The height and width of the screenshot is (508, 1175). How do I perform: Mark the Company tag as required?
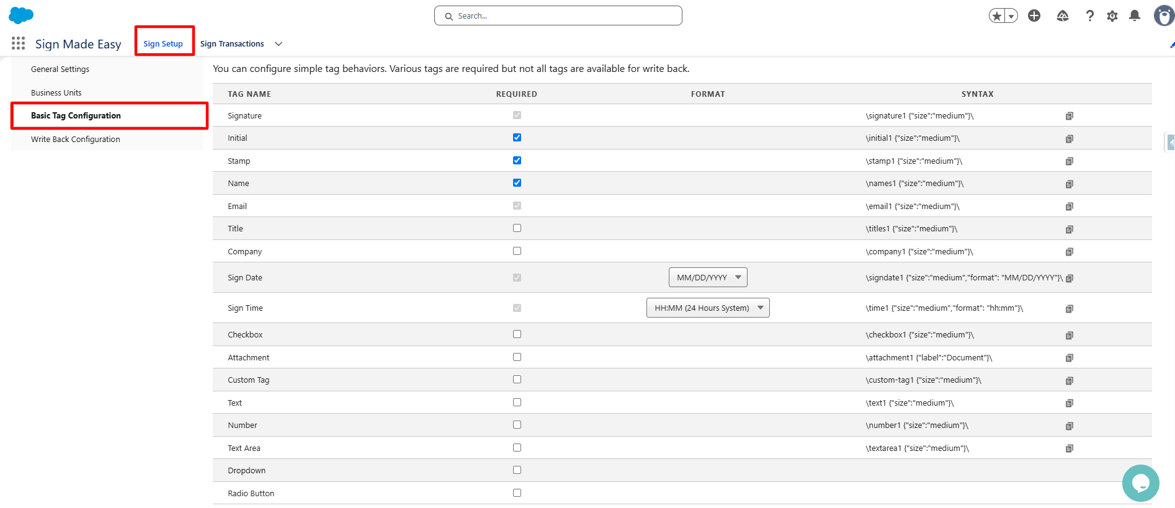pyautogui.click(x=517, y=251)
